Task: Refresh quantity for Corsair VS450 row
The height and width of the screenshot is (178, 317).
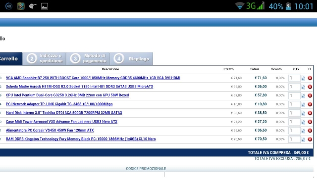Action: pyautogui.click(x=303, y=131)
